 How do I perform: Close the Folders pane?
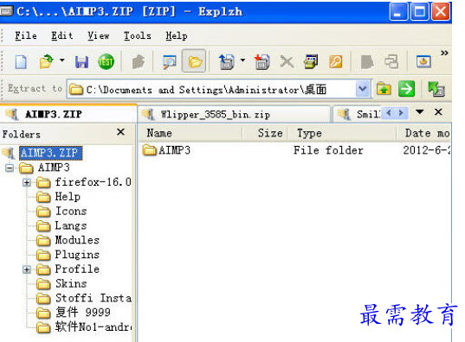coord(120,132)
